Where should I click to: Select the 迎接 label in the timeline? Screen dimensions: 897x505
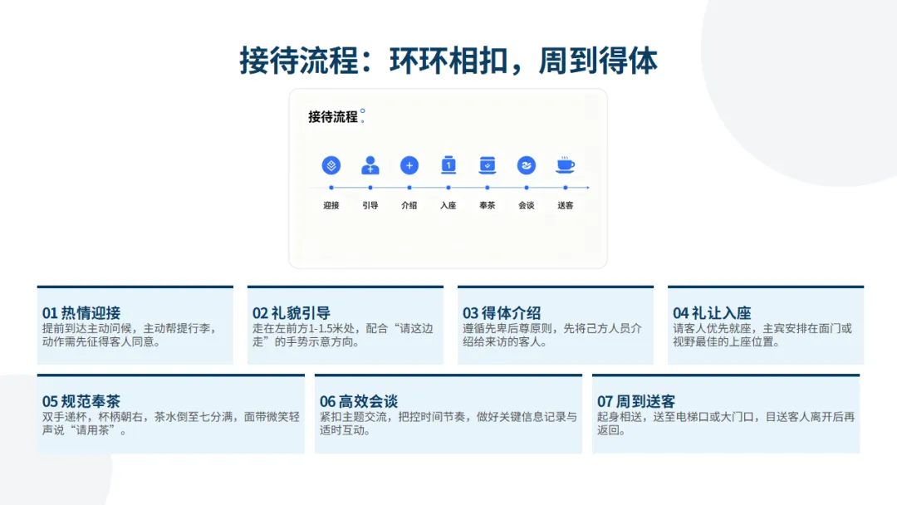click(331, 205)
